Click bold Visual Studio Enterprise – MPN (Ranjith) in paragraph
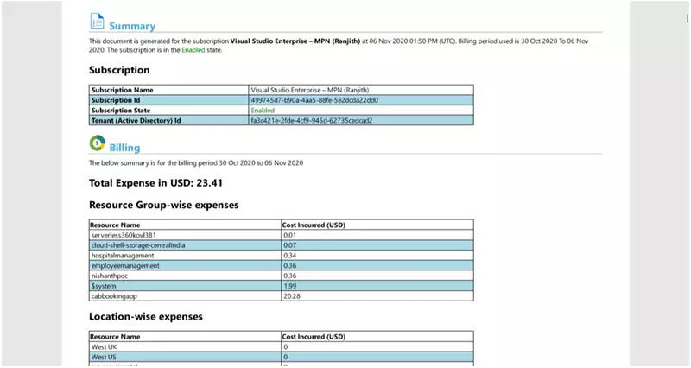The height and width of the screenshot is (368, 691). (x=295, y=41)
